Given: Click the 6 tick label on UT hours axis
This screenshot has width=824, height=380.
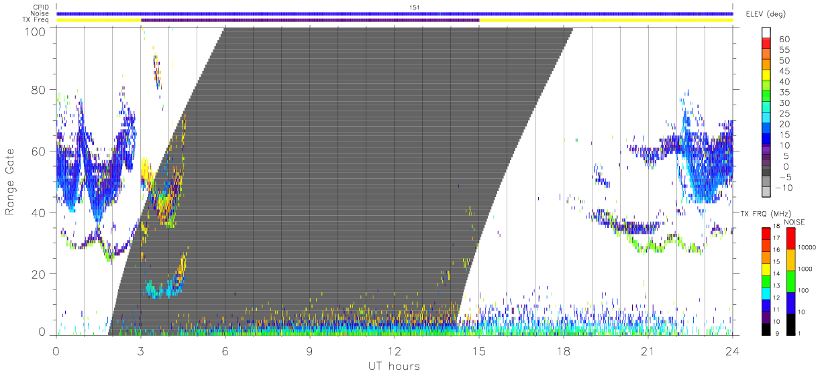Looking at the screenshot, I should click(225, 351).
